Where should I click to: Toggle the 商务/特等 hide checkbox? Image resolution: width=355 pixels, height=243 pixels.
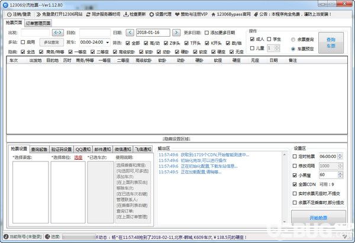tap(41, 52)
